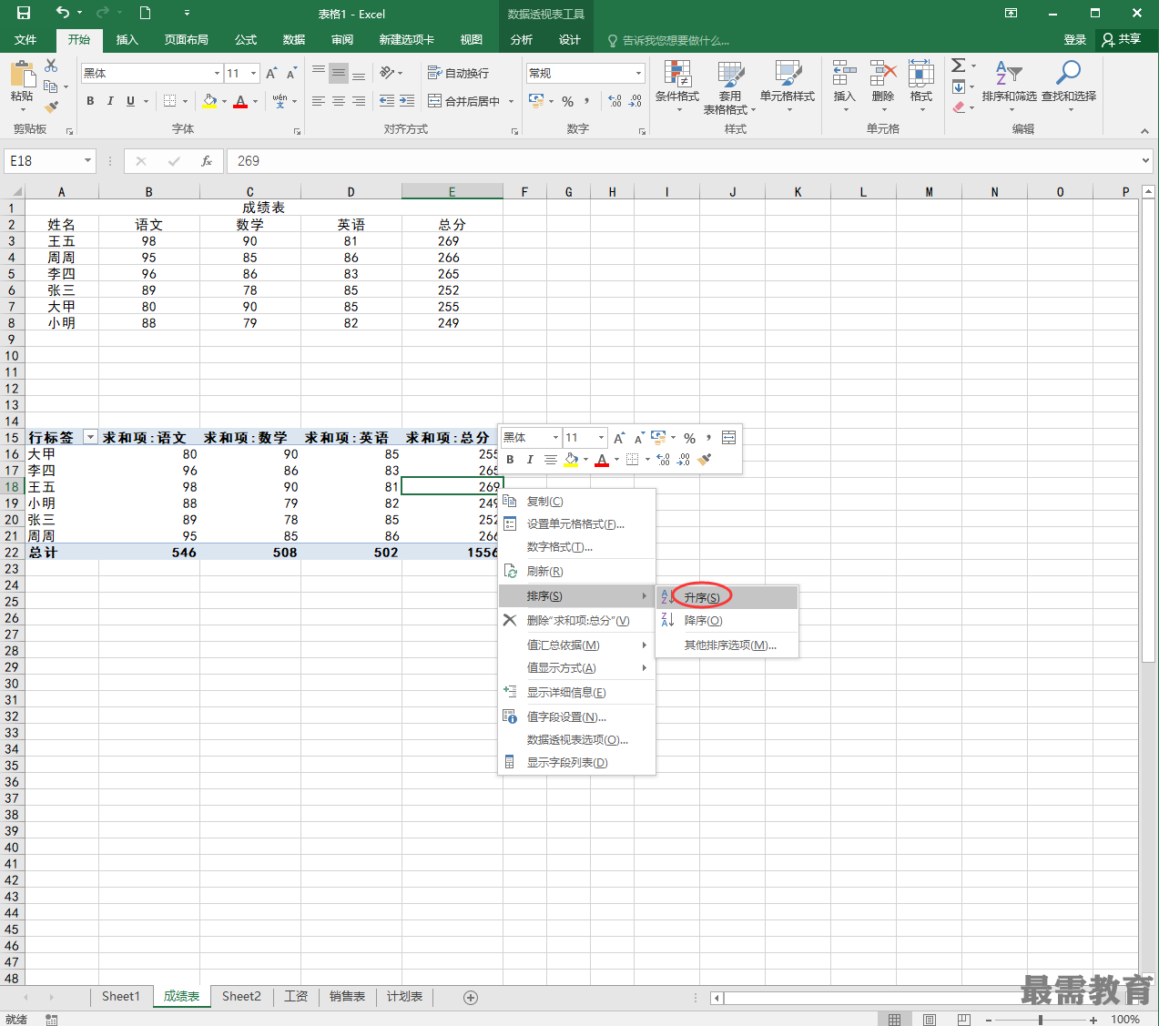Open Format as Table icon
The width and height of the screenshot is (1159, 1026).
coord(730,75)
